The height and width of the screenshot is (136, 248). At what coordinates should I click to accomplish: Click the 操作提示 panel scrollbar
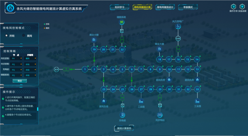(x=37, y=109)
